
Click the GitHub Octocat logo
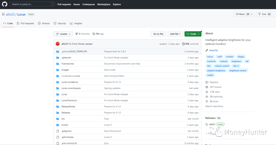tap(5, 4)
